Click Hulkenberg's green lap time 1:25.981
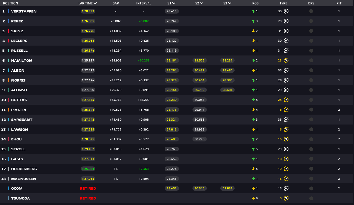 pyautogui.click(x=88, y=169)
